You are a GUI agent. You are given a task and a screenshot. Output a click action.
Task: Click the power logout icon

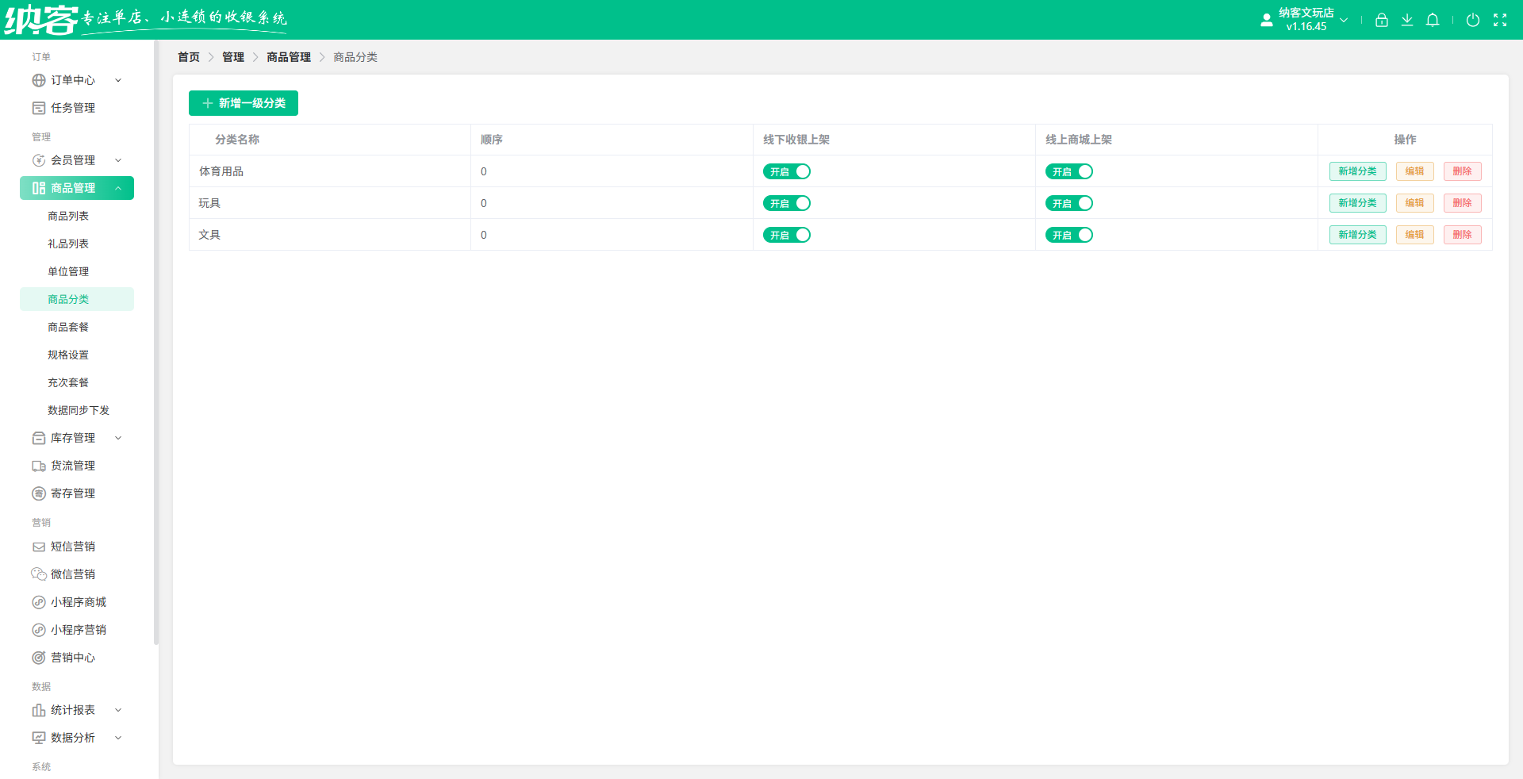coord(1473,20)
